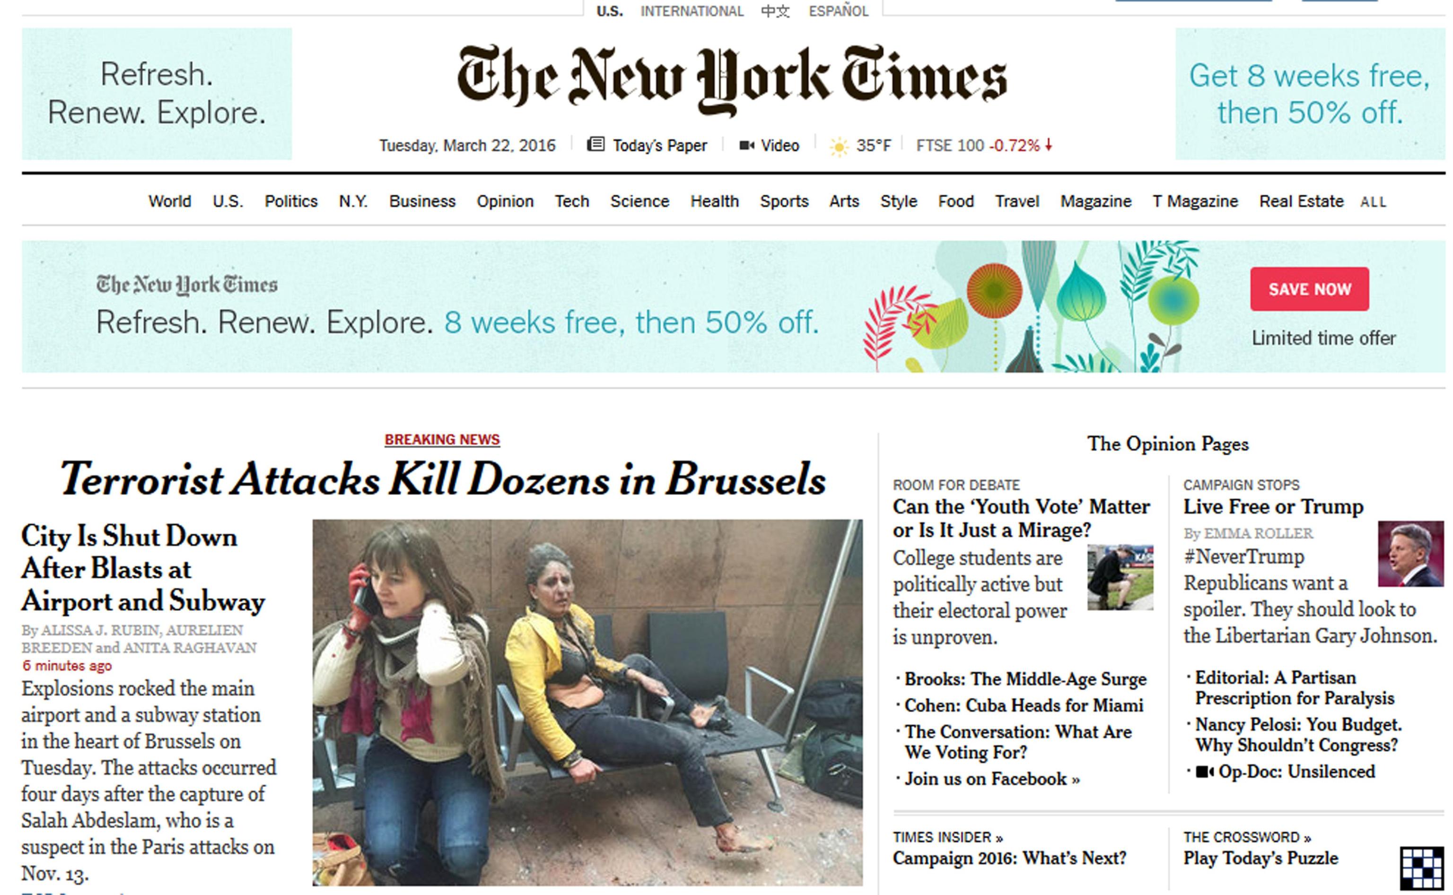Switch to the Español edition
The height and width of the screenshot is (895, 1453).
[839, 11]
